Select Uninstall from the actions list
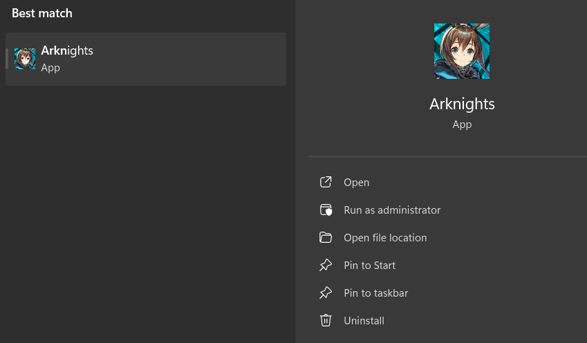The image size is (587, 343). pyautogui.click(x=364, y=321)
